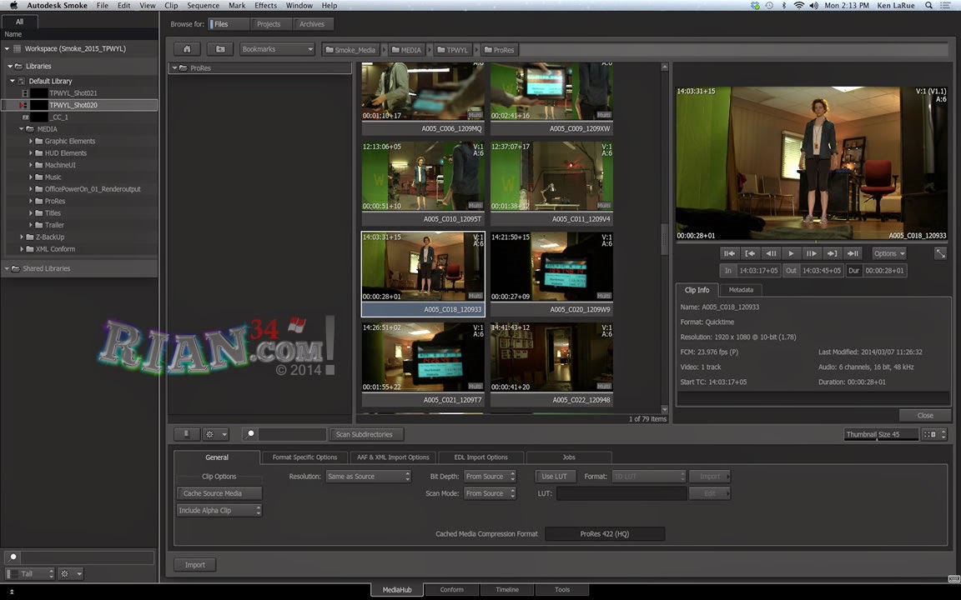
Task: Open the Apple menu
Action: [13, 6]
